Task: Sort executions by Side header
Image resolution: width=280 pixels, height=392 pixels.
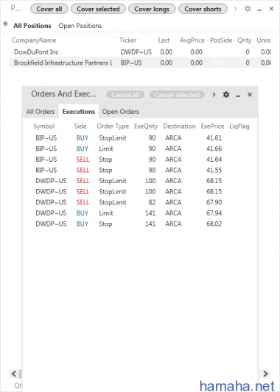Action: (80, 126)
